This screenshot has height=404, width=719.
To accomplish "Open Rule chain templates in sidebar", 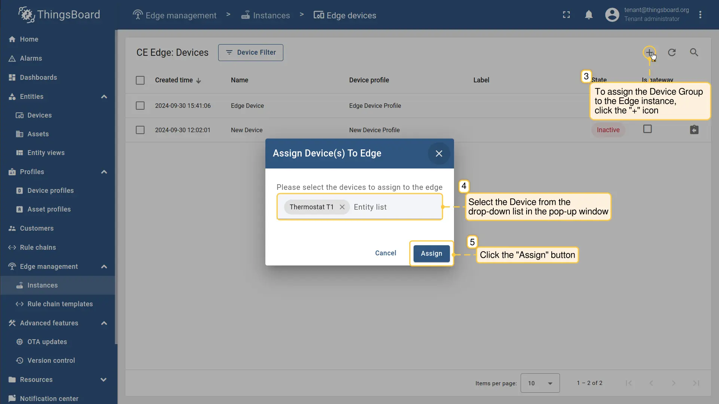I will click(60, 304).
